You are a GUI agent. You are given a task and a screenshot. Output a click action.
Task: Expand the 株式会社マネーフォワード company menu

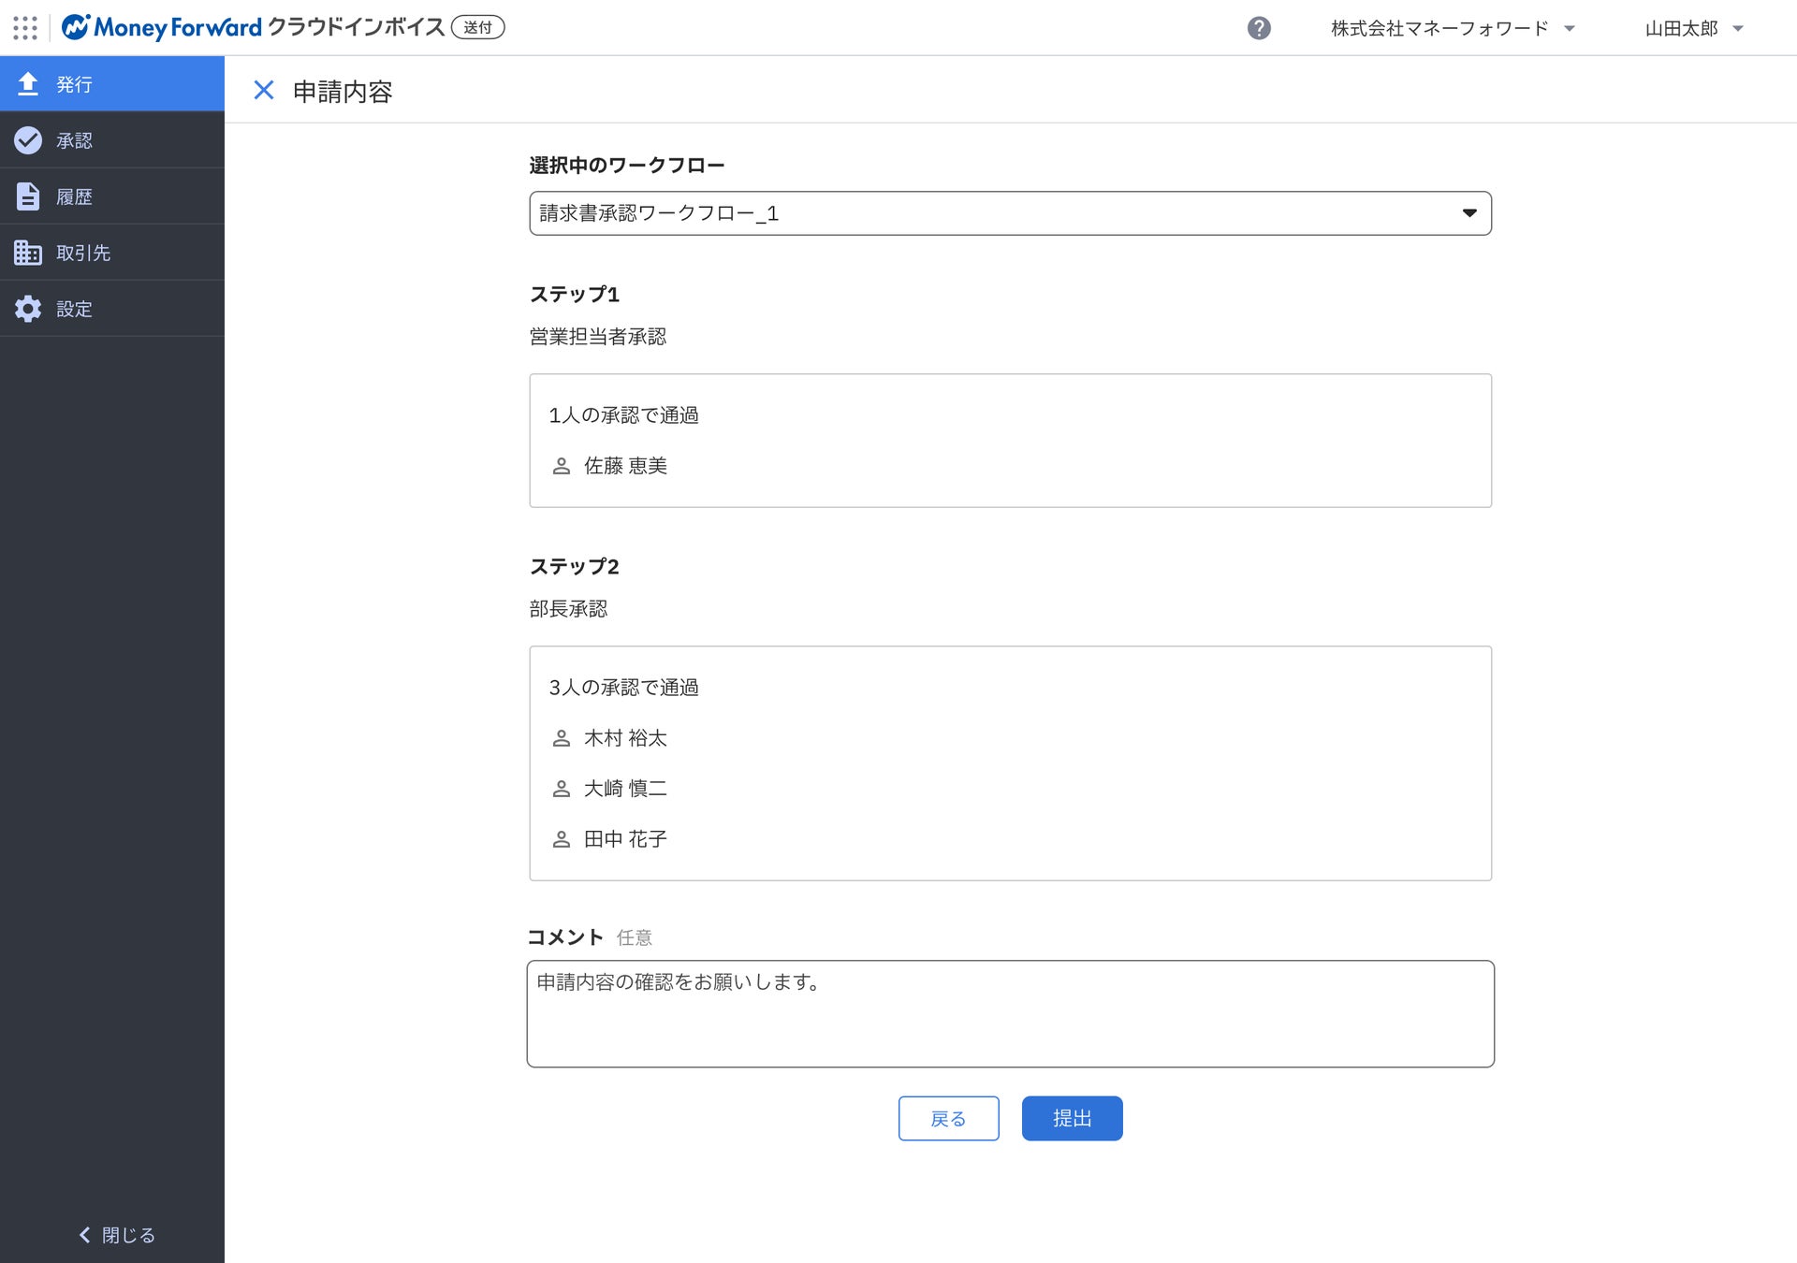(x=1453, y=28)
